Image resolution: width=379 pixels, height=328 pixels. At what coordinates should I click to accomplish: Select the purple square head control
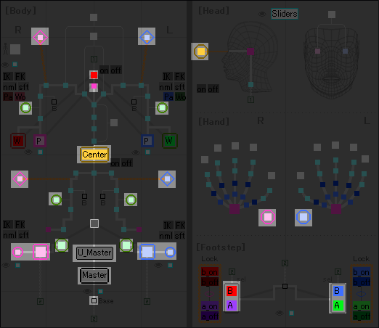250,52
